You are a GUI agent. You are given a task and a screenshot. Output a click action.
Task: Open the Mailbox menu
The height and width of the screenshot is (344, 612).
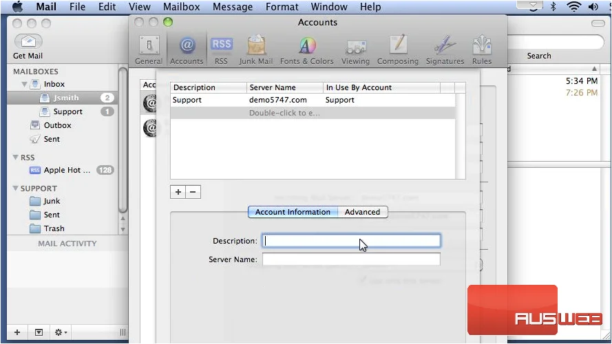pos(182,7)
